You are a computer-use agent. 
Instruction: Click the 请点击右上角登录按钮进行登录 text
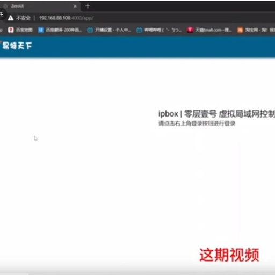(x=197, y=124)
